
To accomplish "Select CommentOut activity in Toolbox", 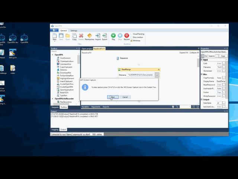I will pos(65,64).
